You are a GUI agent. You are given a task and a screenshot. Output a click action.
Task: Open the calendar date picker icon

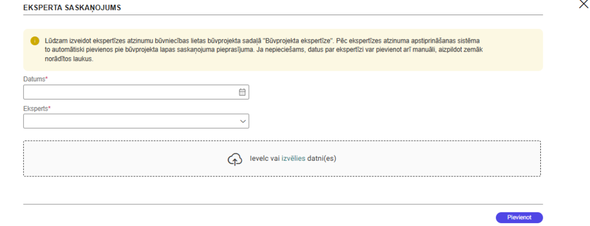pos(242,92)
